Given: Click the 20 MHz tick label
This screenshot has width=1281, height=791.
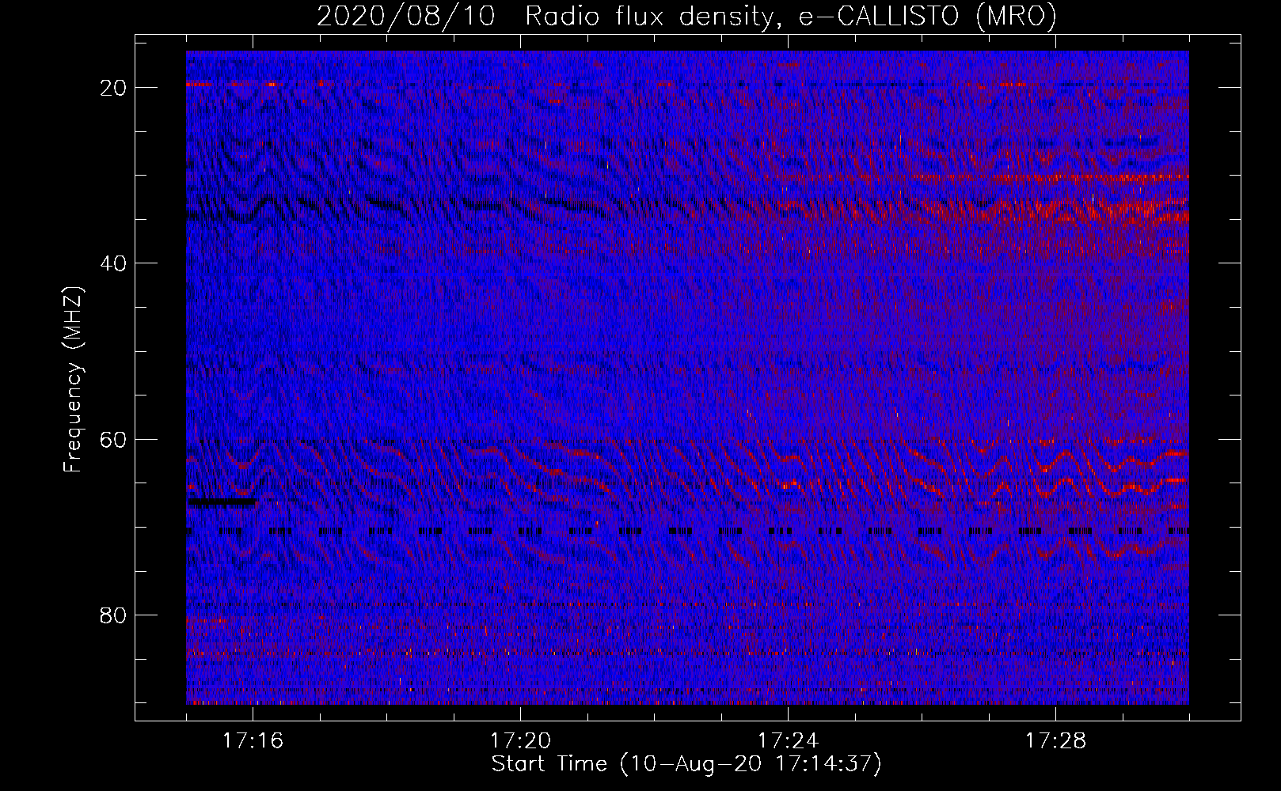Looking at the screenshot, I should click(x=114, y=88).
